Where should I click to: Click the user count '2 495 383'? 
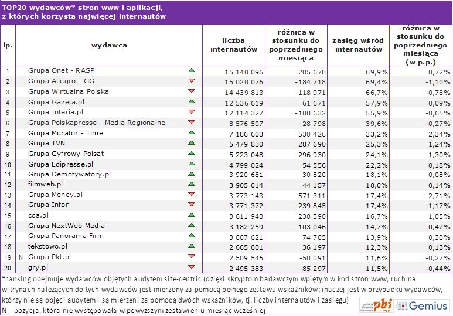click(246, 269)
